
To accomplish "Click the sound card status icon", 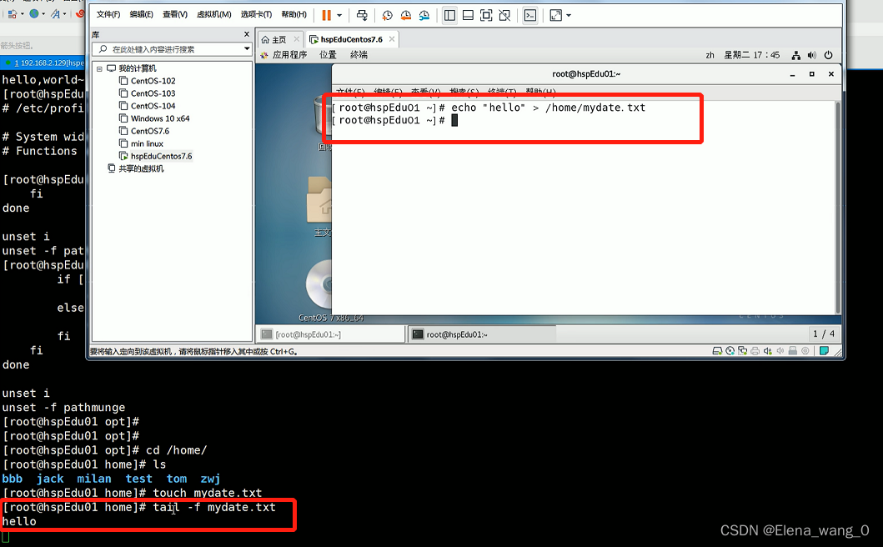I will pyautogui.click(x=768, y=351).
